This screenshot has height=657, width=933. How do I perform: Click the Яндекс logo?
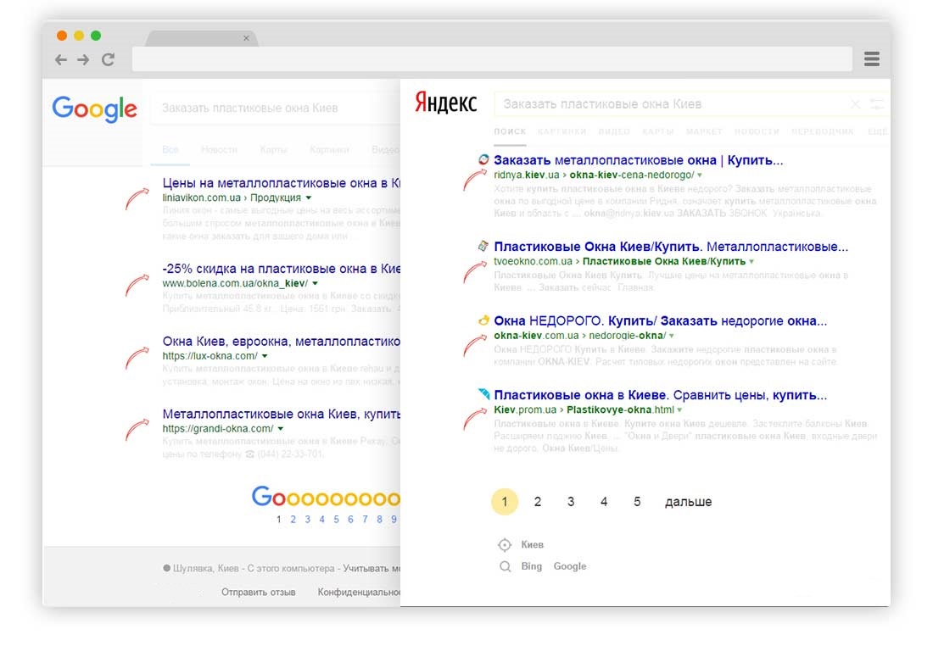445,103
